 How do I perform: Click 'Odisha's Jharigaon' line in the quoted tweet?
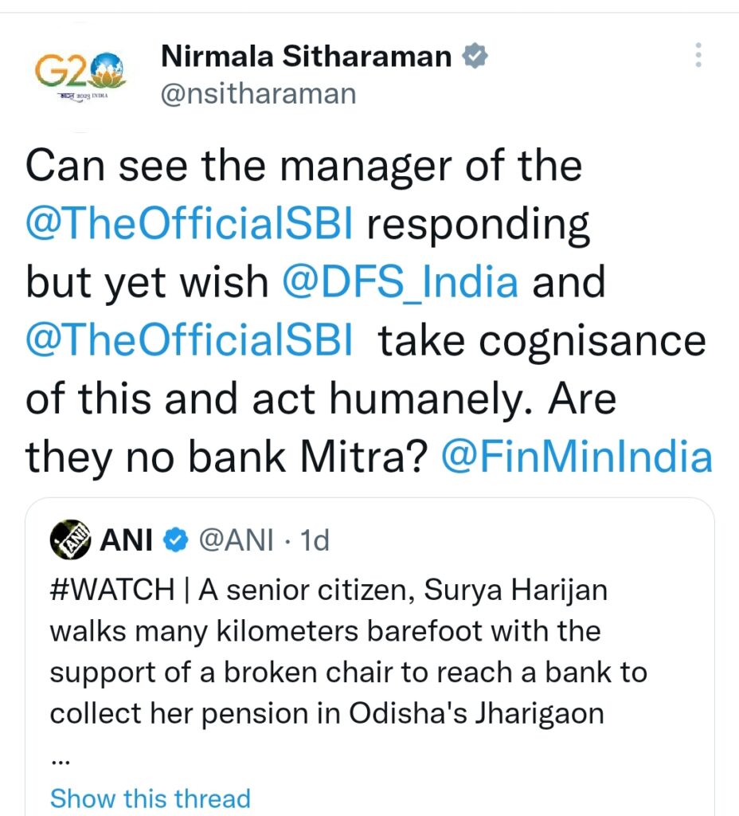[x=476, y=713]
